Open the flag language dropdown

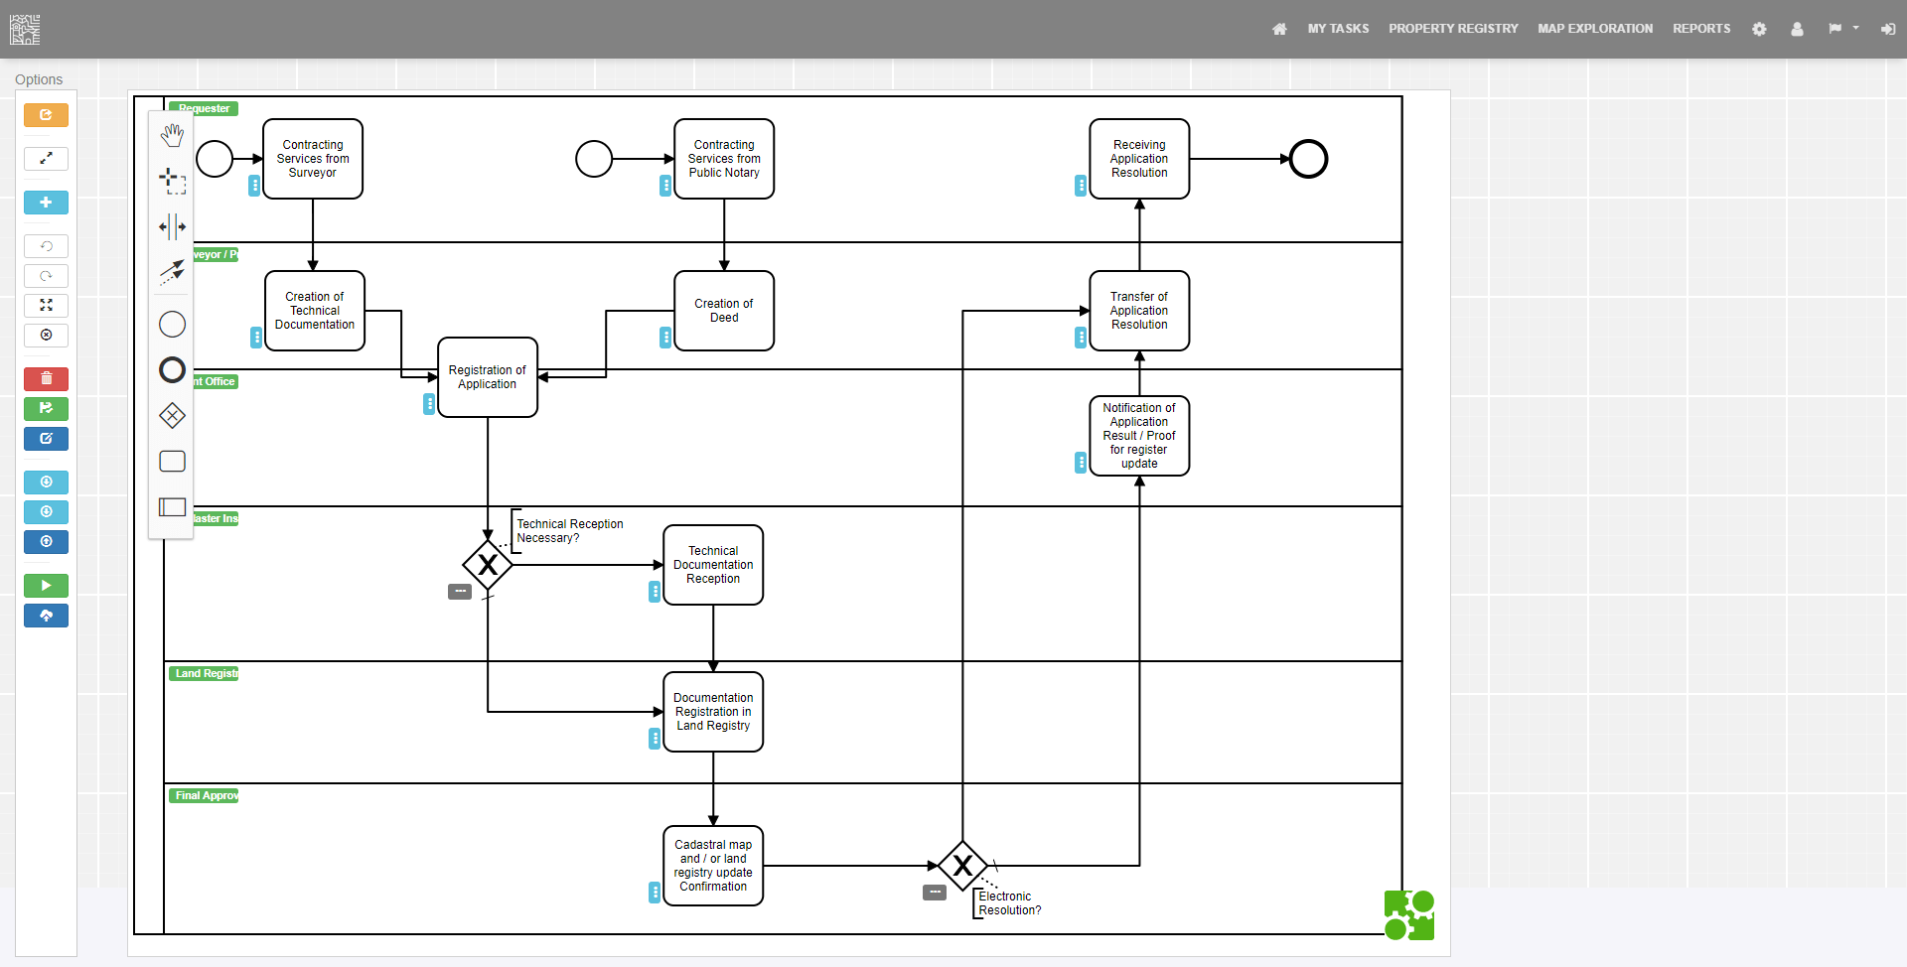click(x=1842, y=29)
